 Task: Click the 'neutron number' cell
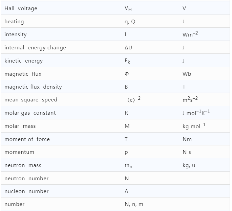(26, 178)
